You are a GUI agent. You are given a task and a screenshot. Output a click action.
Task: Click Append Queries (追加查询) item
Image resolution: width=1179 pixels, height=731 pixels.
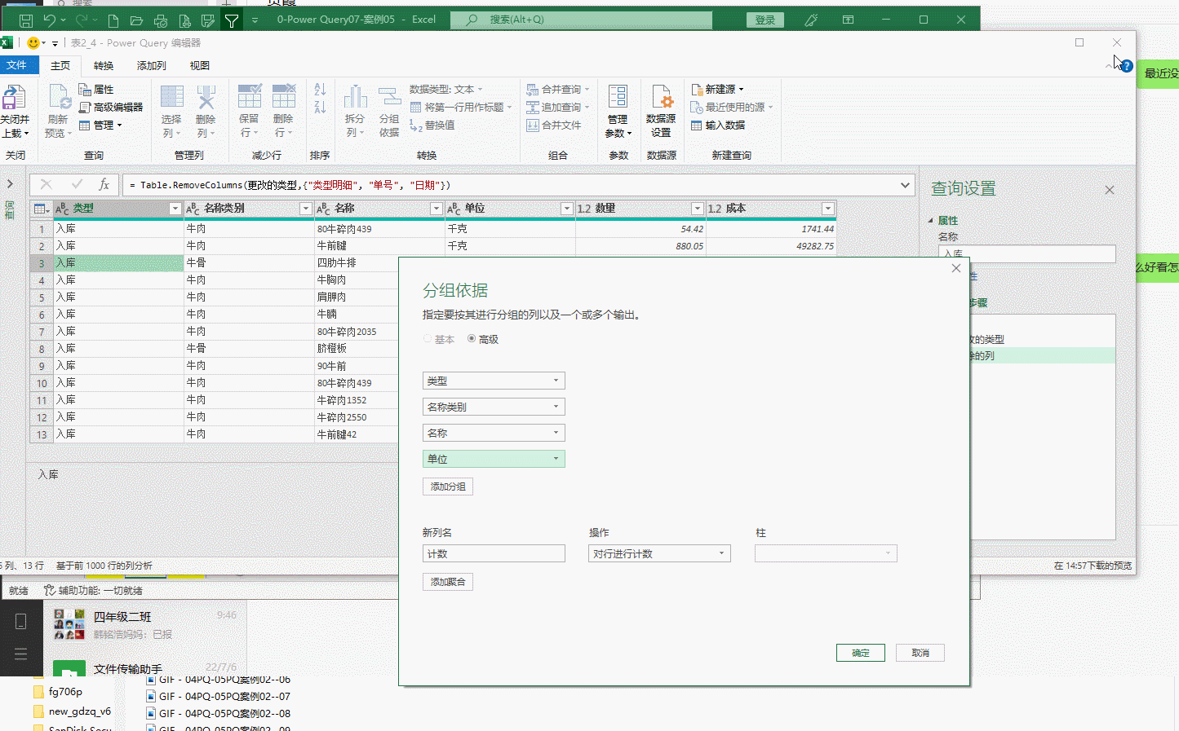[557, 108]
